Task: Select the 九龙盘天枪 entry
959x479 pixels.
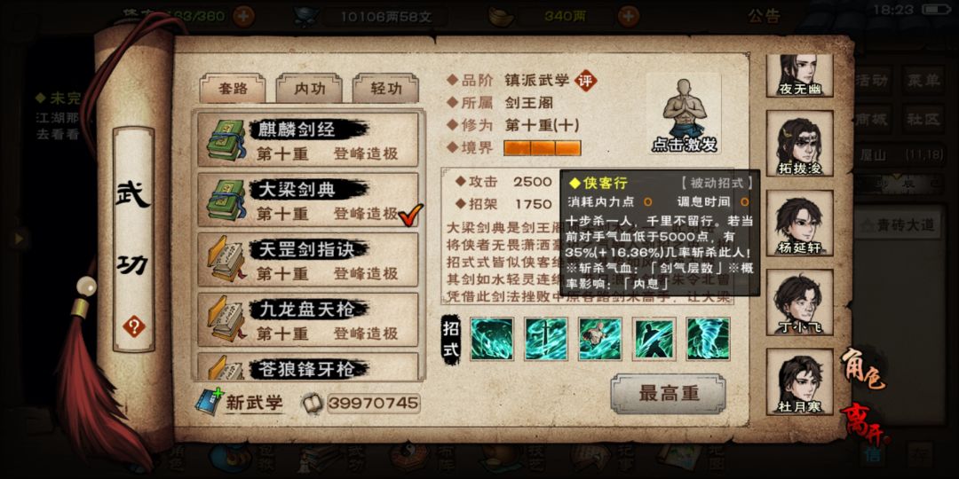Action: [x=307, y=319]
